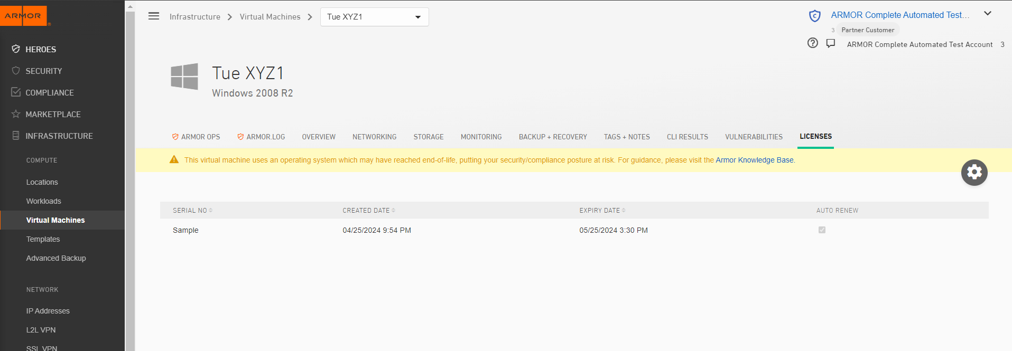Open the chat feedback icon
Viewport: 1012px width, 351px height.
(831, 43)
